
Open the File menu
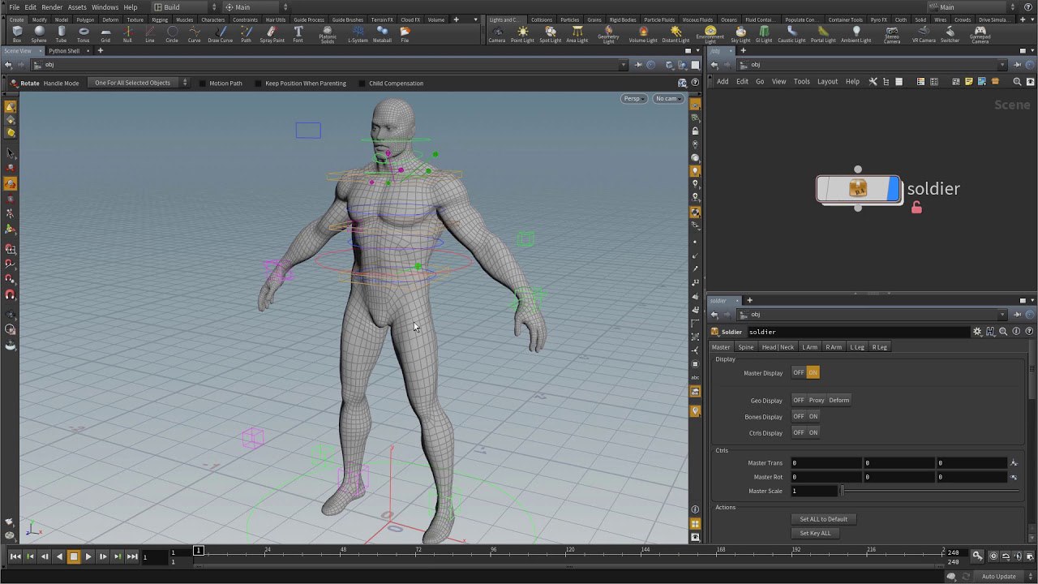pos(15,7)
